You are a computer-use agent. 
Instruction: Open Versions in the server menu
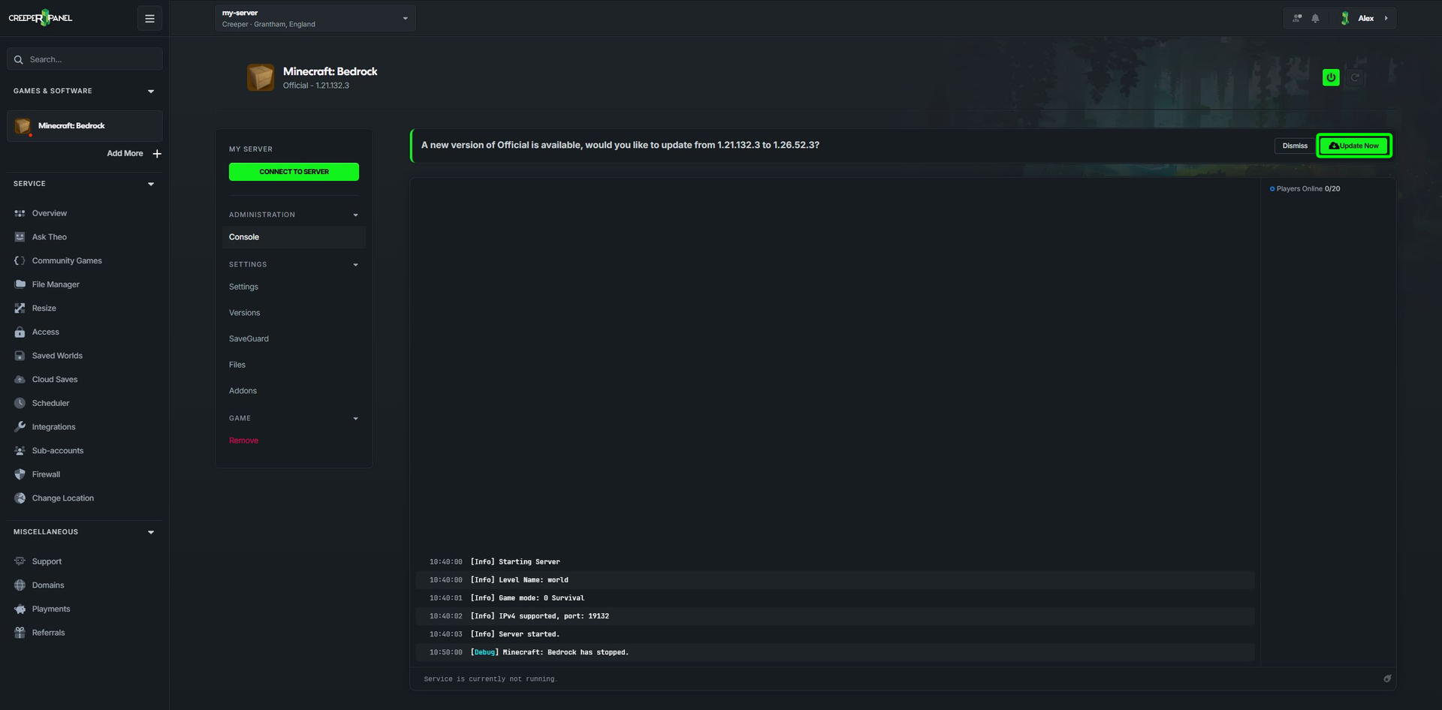pyautogui.click(x=244, y=313)
